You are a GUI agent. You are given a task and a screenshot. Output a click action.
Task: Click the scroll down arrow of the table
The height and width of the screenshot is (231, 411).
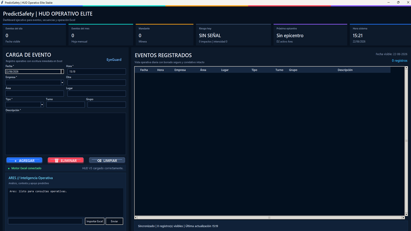(x=406, y=214)
